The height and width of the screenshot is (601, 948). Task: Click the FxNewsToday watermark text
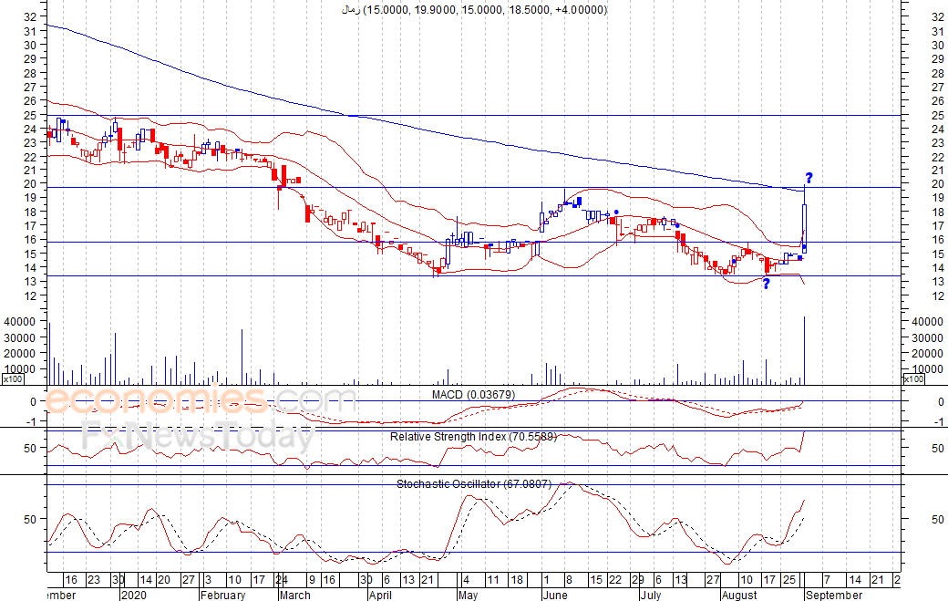click(198, 437)
